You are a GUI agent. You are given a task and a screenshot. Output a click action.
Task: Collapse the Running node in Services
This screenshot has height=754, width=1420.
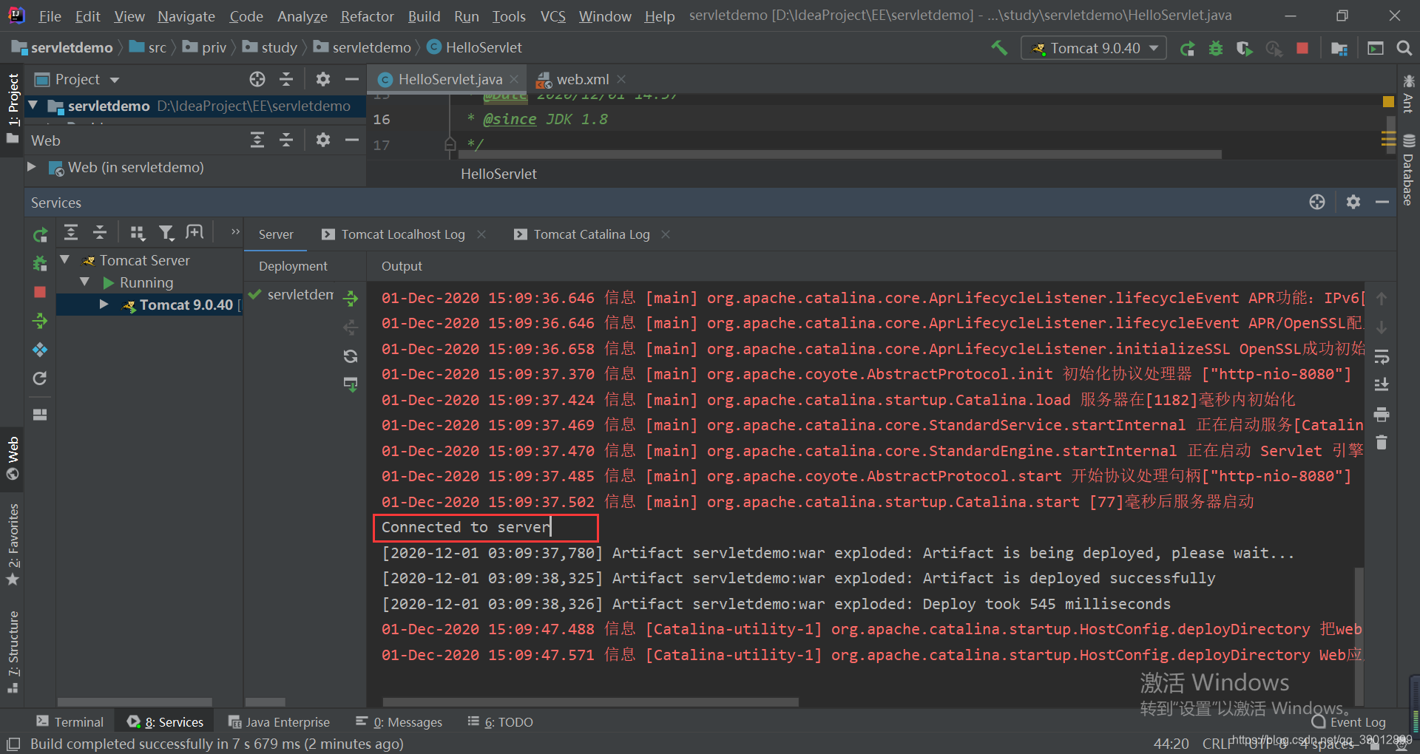point(84,282)
